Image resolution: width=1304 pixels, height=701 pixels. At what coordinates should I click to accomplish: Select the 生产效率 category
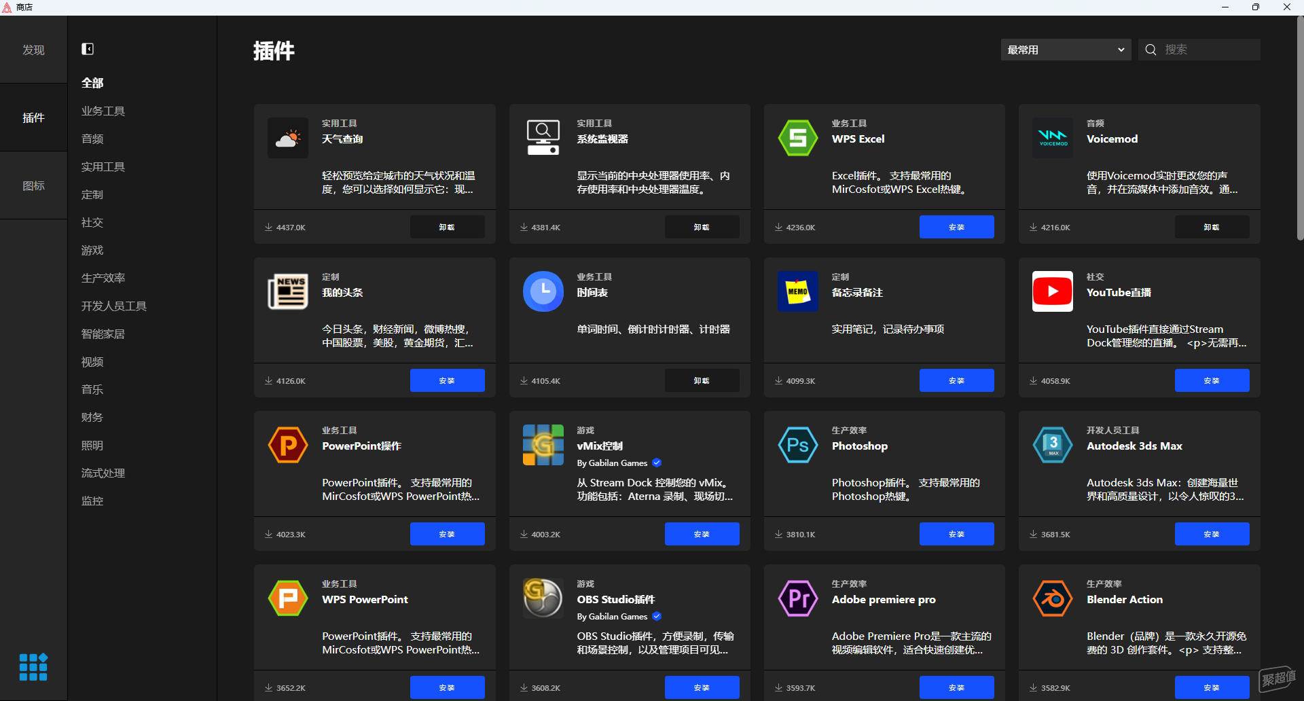(103, 278)
